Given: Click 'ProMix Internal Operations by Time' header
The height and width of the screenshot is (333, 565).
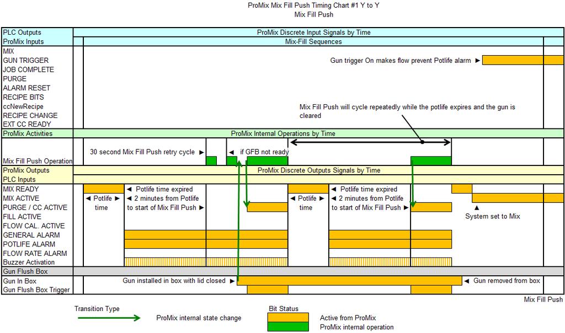Looking at the screenshot, I should tap(283, 133).
